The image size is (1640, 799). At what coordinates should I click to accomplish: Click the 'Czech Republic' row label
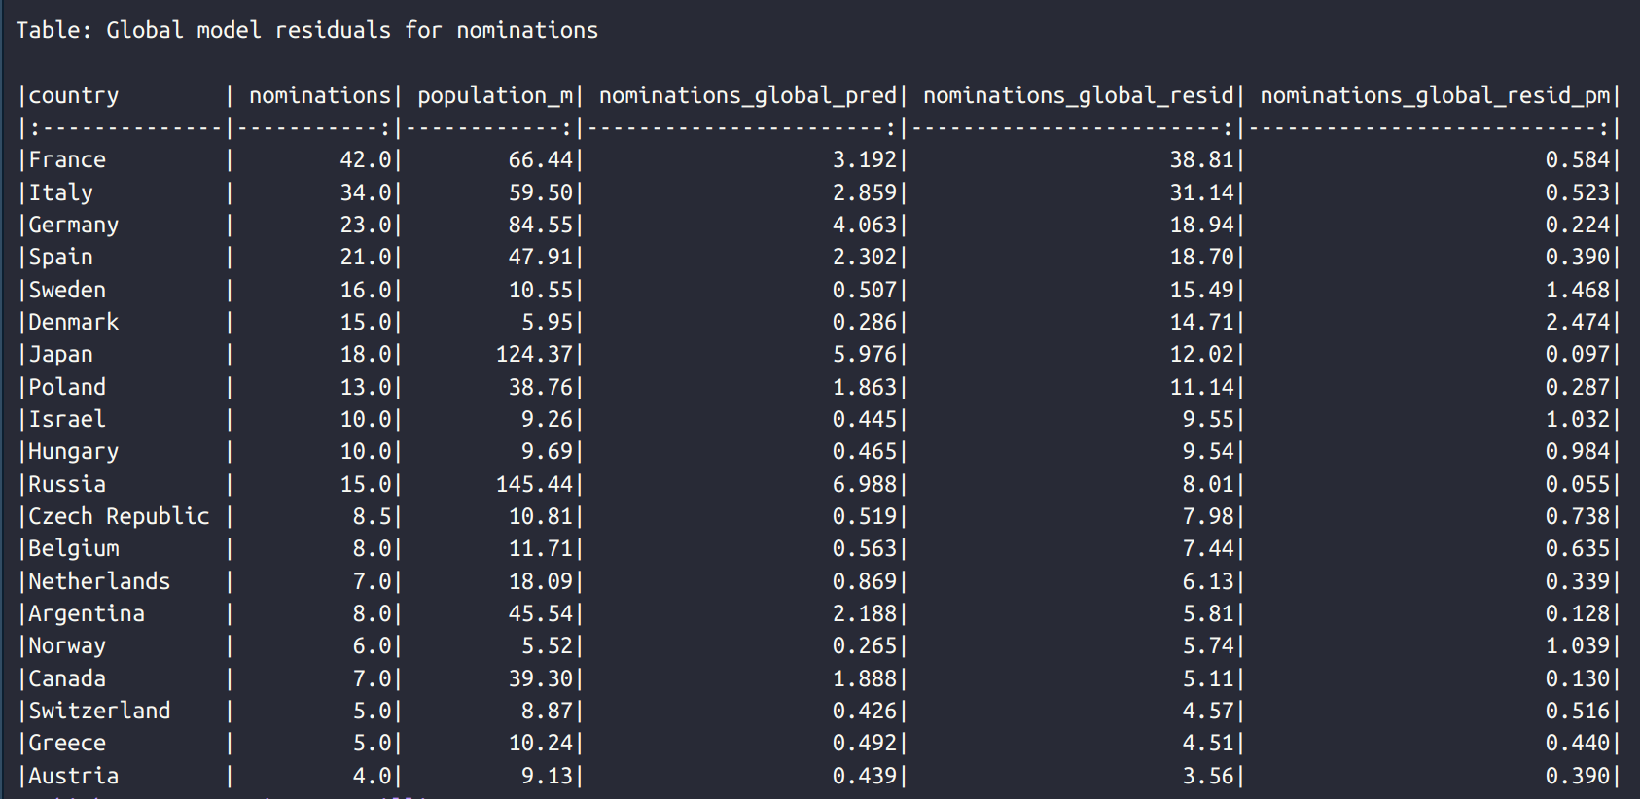[119, 516]
